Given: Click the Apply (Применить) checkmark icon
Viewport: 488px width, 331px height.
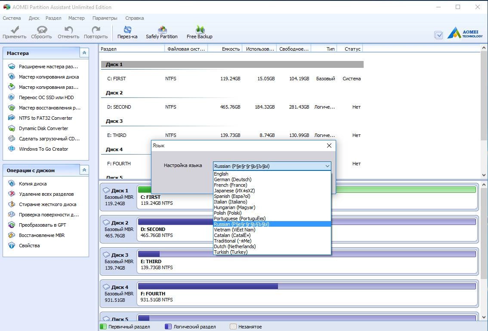Looking at the screenshot, I should tap(15, 30).
